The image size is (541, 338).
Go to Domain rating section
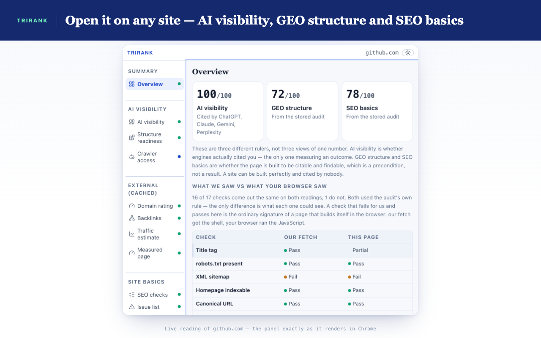point(155,206)
